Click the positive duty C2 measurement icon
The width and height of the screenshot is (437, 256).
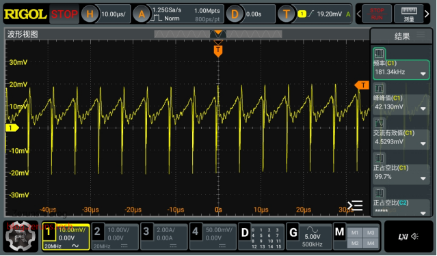tap(379, 193)
